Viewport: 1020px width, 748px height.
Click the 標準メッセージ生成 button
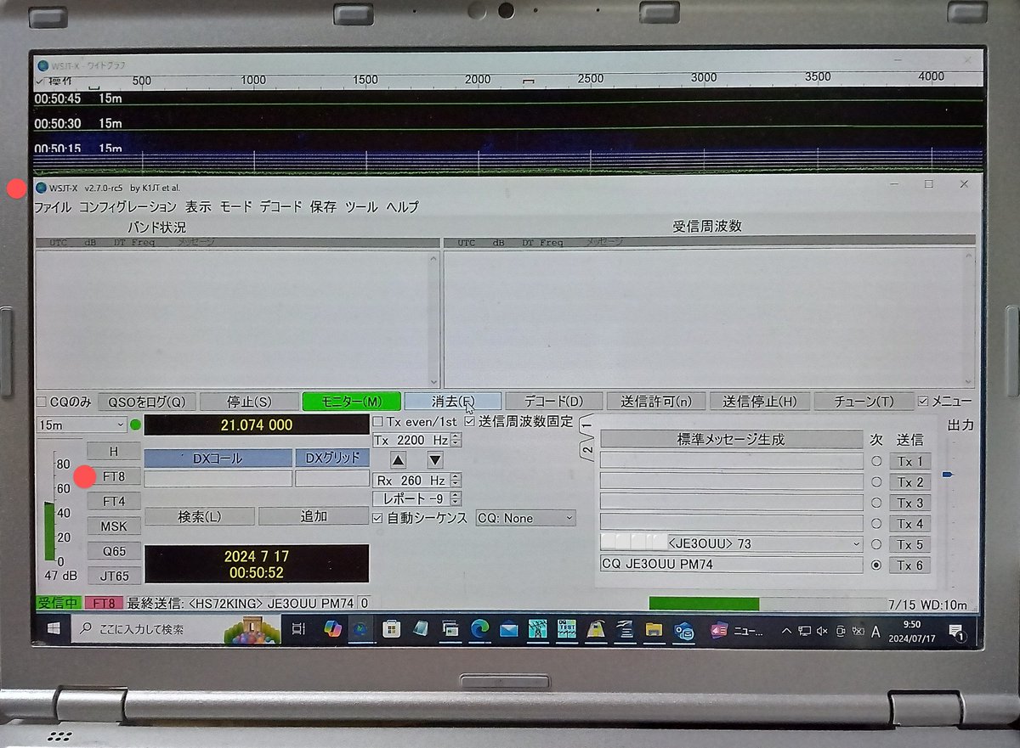[x=731, y=440]
